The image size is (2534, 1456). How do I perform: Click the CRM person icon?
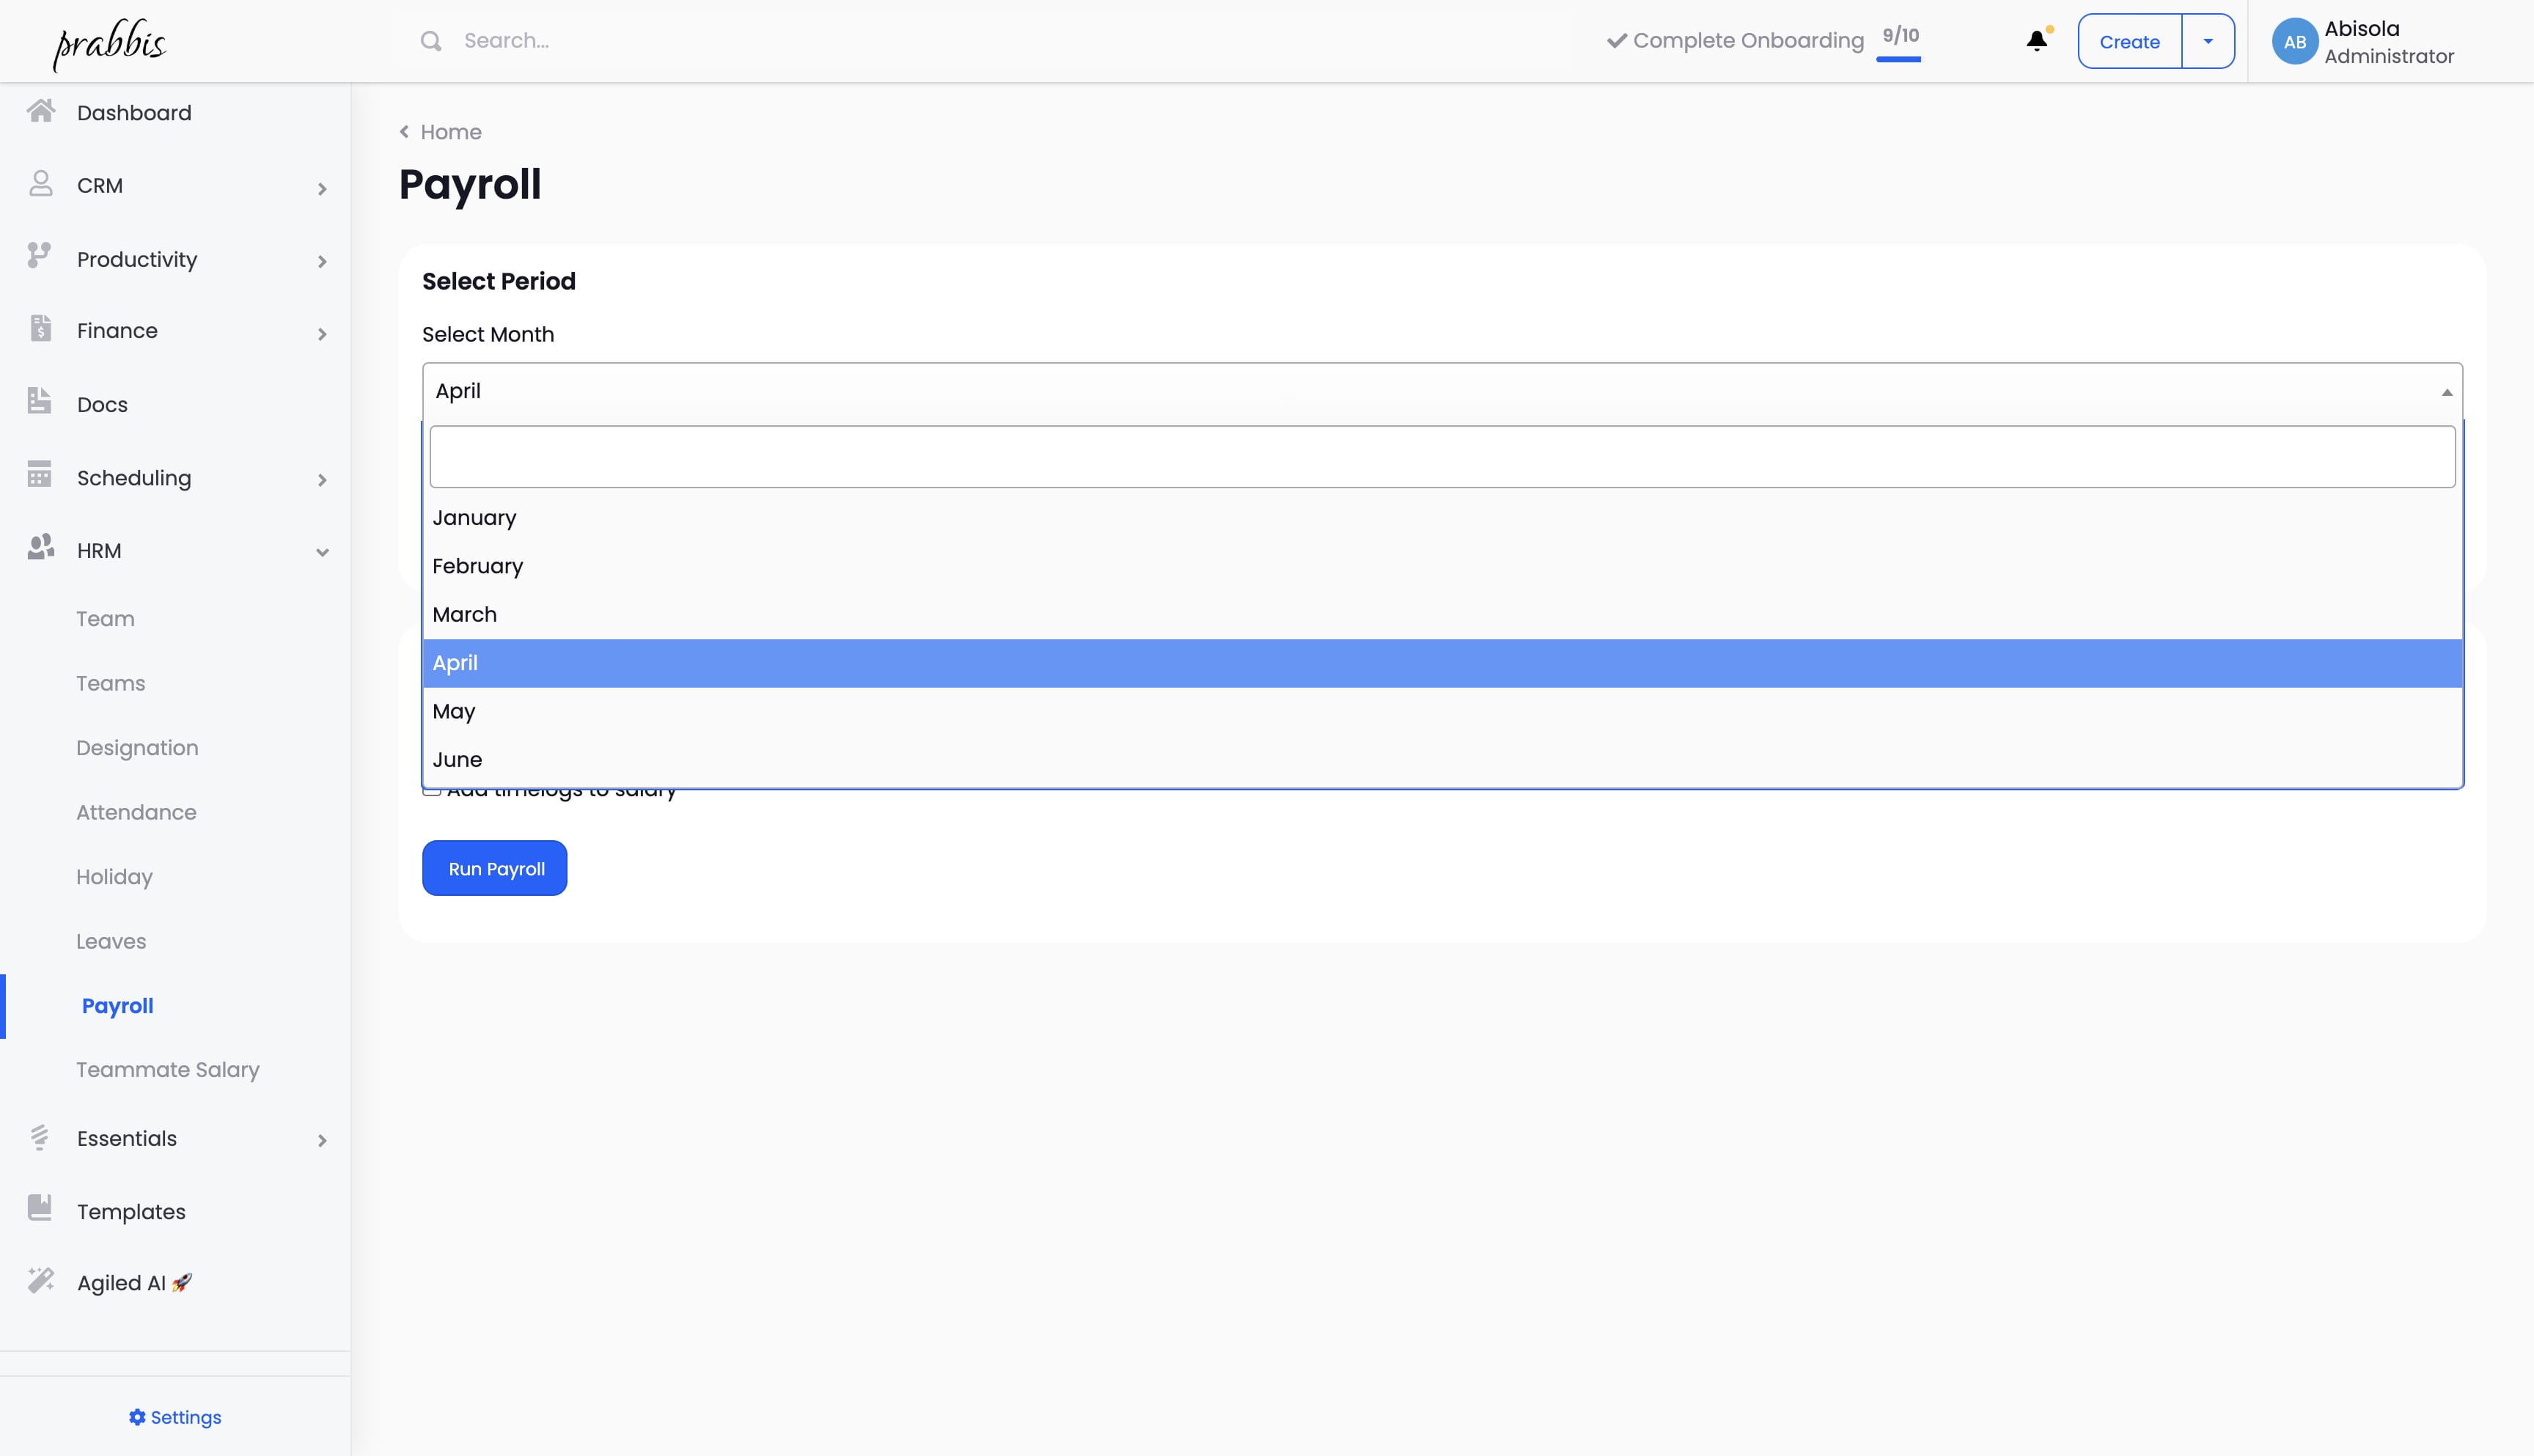point(41,184)
